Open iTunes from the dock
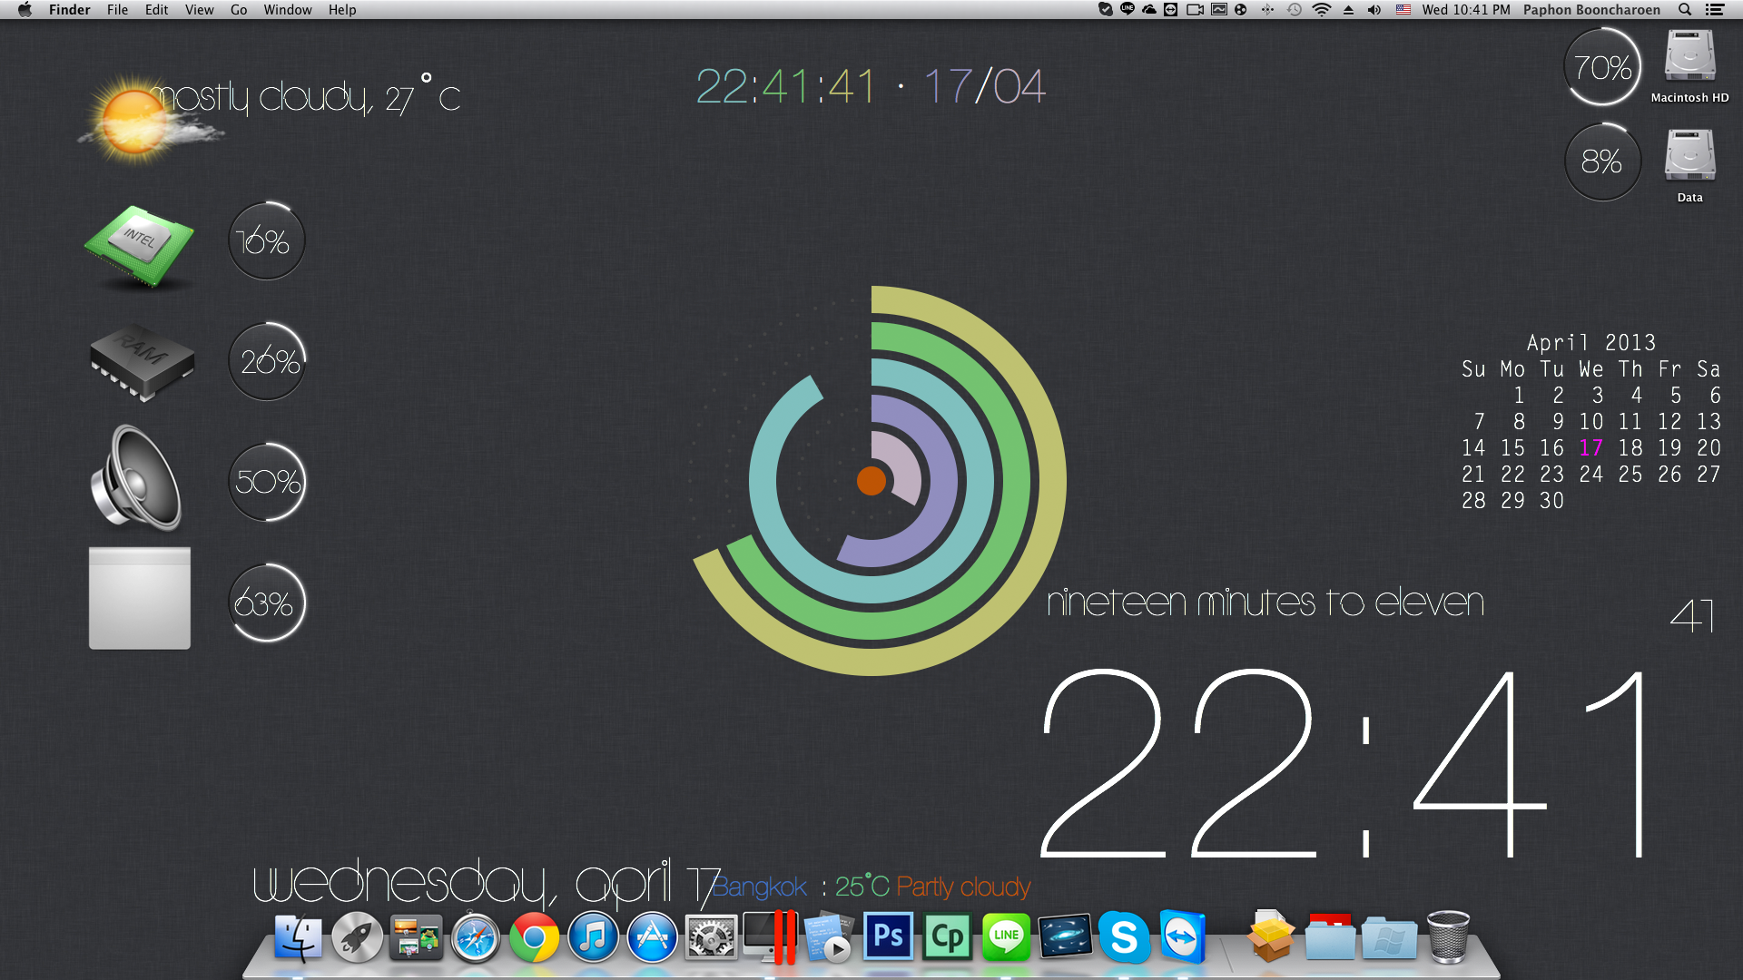Viewport: 1743px width, 980px height. pyautogui.click(x=593, y=937)
